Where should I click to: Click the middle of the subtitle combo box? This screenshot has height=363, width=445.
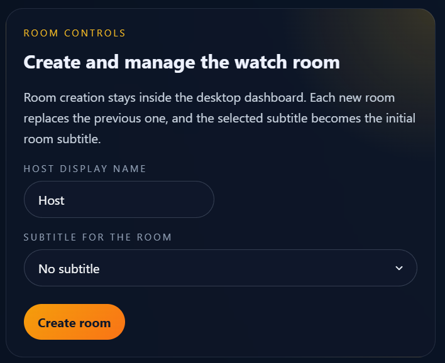221,268
